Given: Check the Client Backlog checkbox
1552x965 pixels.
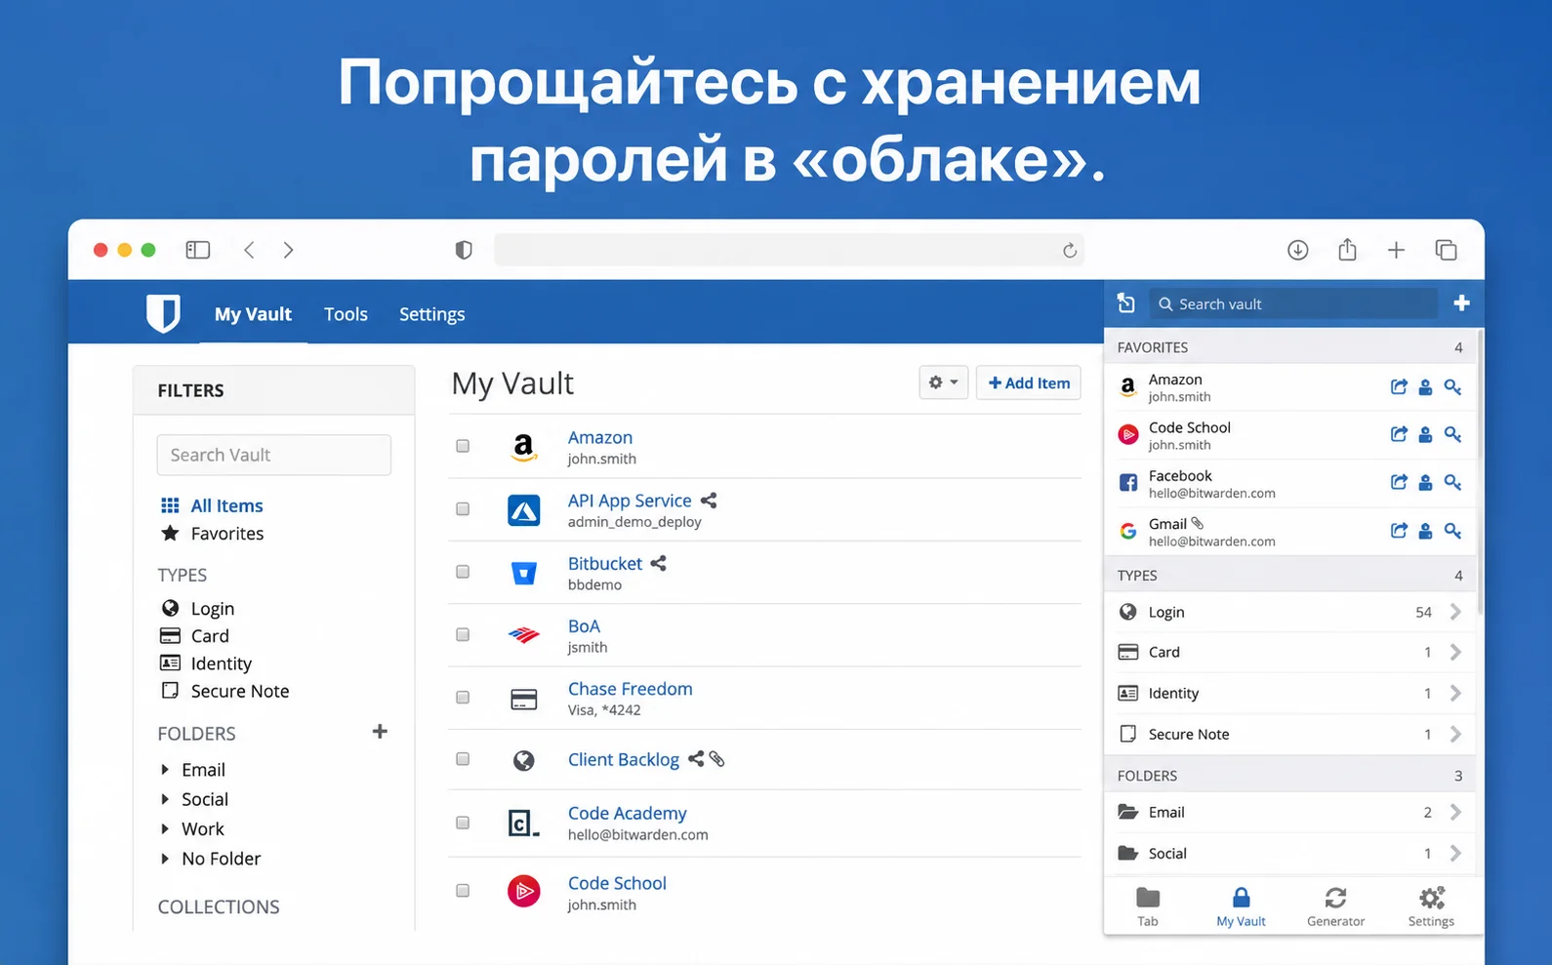Looking at the screenshot, I should pyautogui.click(x=463, y=759).
